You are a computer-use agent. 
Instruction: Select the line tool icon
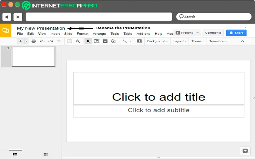click(125, 41)
